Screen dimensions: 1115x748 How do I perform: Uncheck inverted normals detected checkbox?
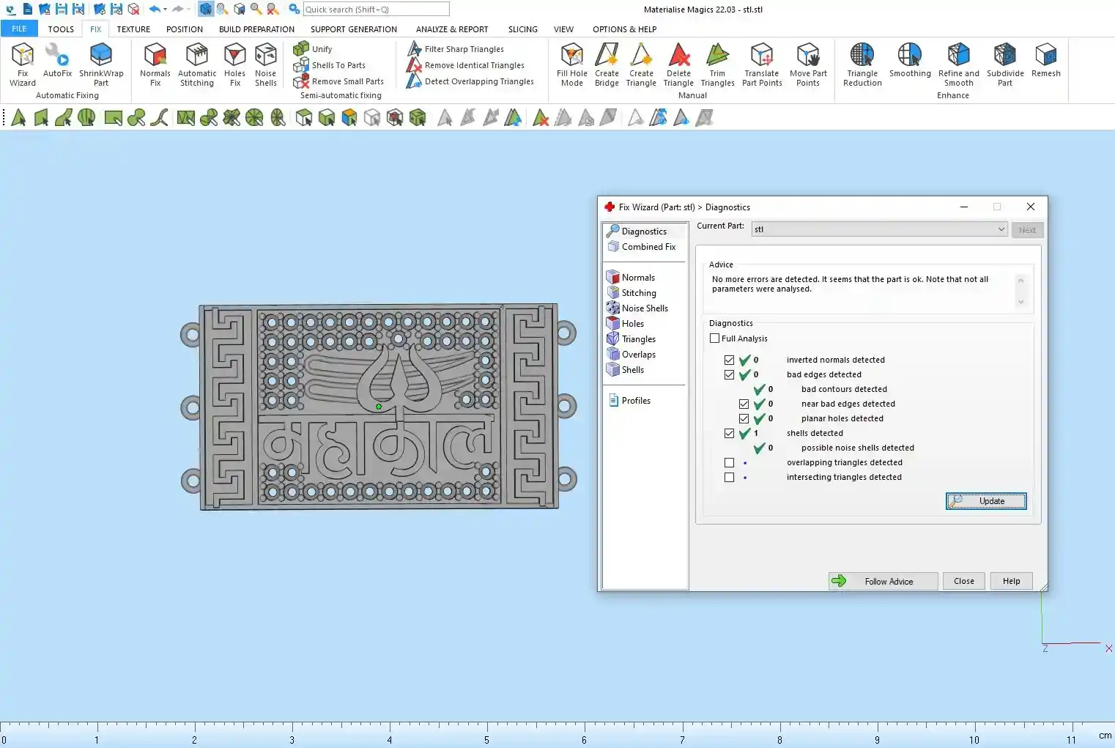pos(729,360)
